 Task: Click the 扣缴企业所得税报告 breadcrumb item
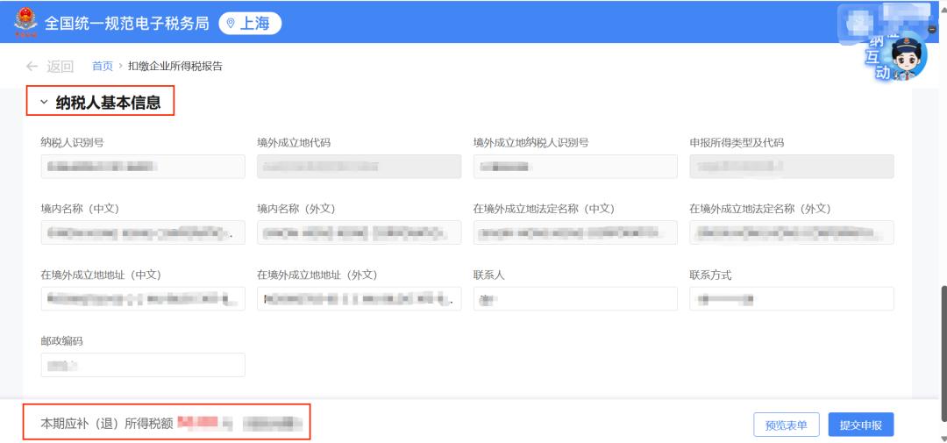click(x=174, y=66)
